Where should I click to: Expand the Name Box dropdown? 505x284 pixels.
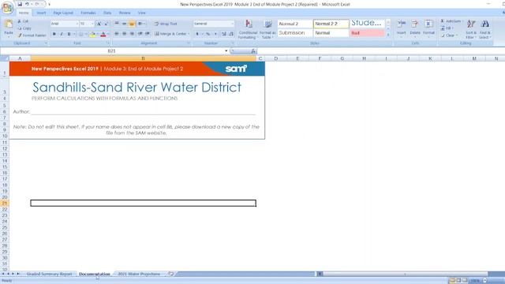(x=226, y=50)
